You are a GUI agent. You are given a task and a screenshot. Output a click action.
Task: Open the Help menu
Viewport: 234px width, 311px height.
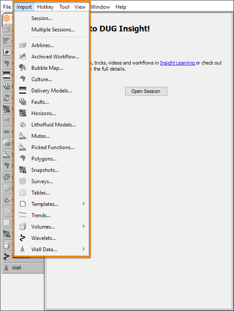(x=121, y=7)
